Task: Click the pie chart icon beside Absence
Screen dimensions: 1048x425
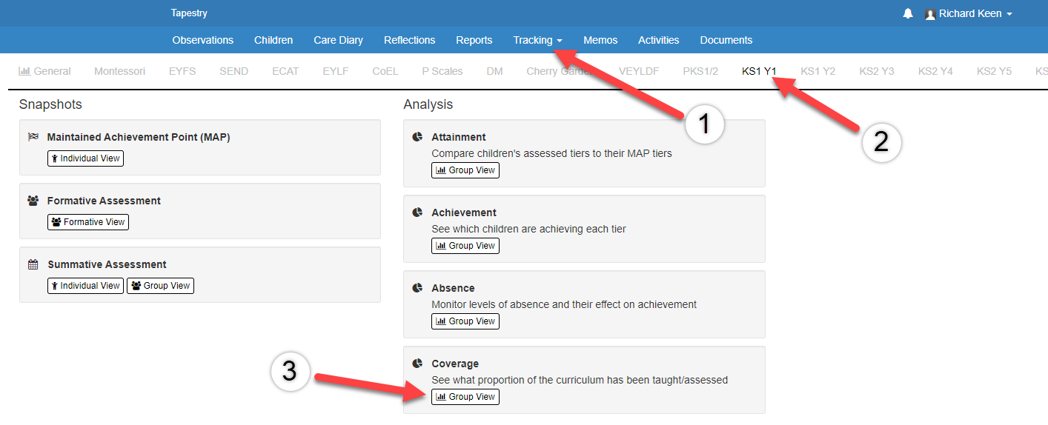Action: pyautogui.click(x=417, y=288)
